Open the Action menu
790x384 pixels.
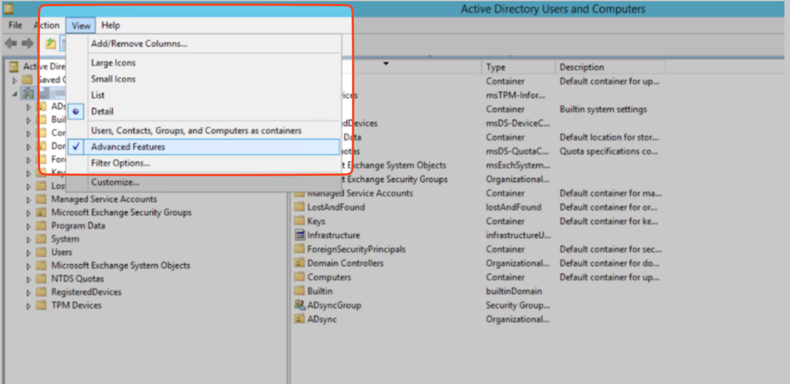click(46, 25)
